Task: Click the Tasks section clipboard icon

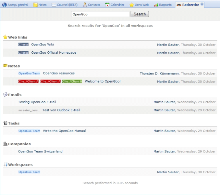Action: (x=5, y=123)
